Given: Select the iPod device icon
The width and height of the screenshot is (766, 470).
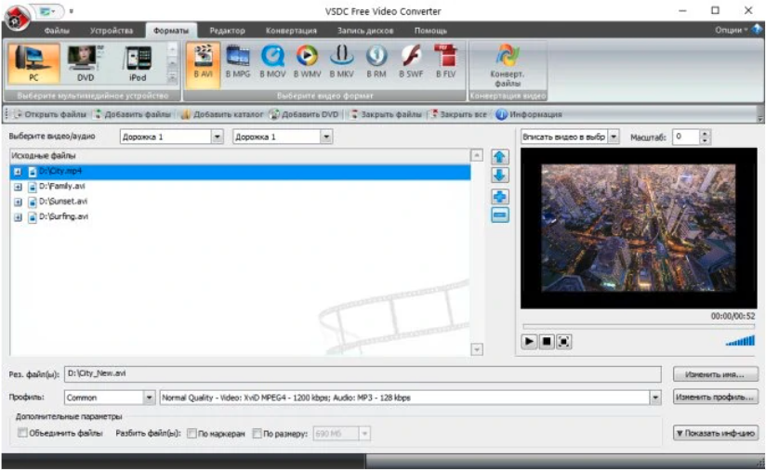Looking at the screenshot, I should (137, 62).
